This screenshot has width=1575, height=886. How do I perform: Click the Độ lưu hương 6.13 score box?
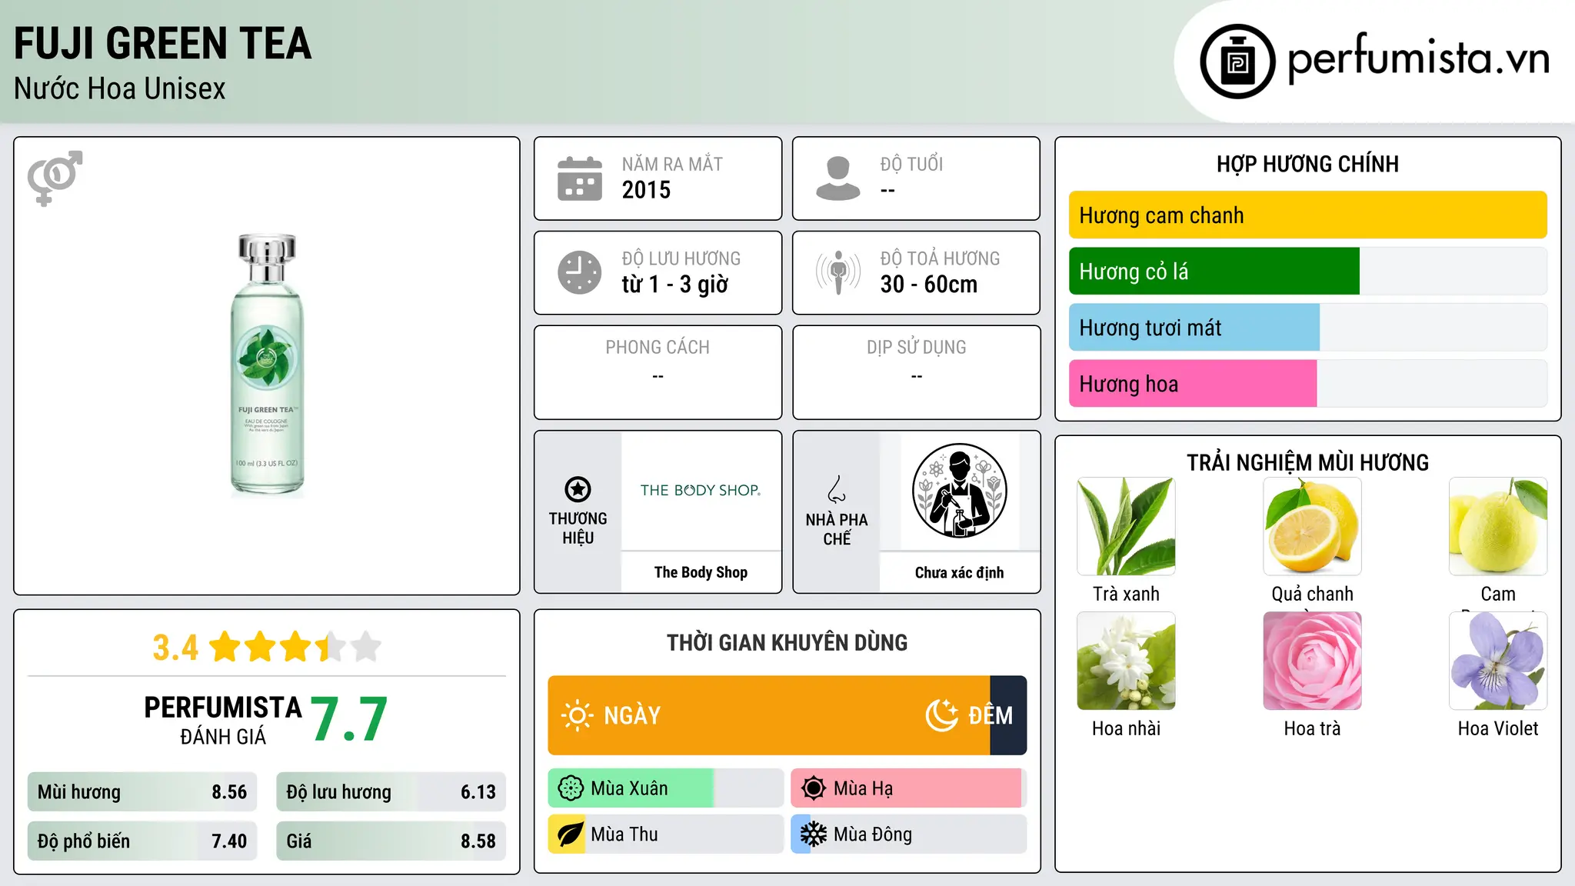tap(391, 792)
